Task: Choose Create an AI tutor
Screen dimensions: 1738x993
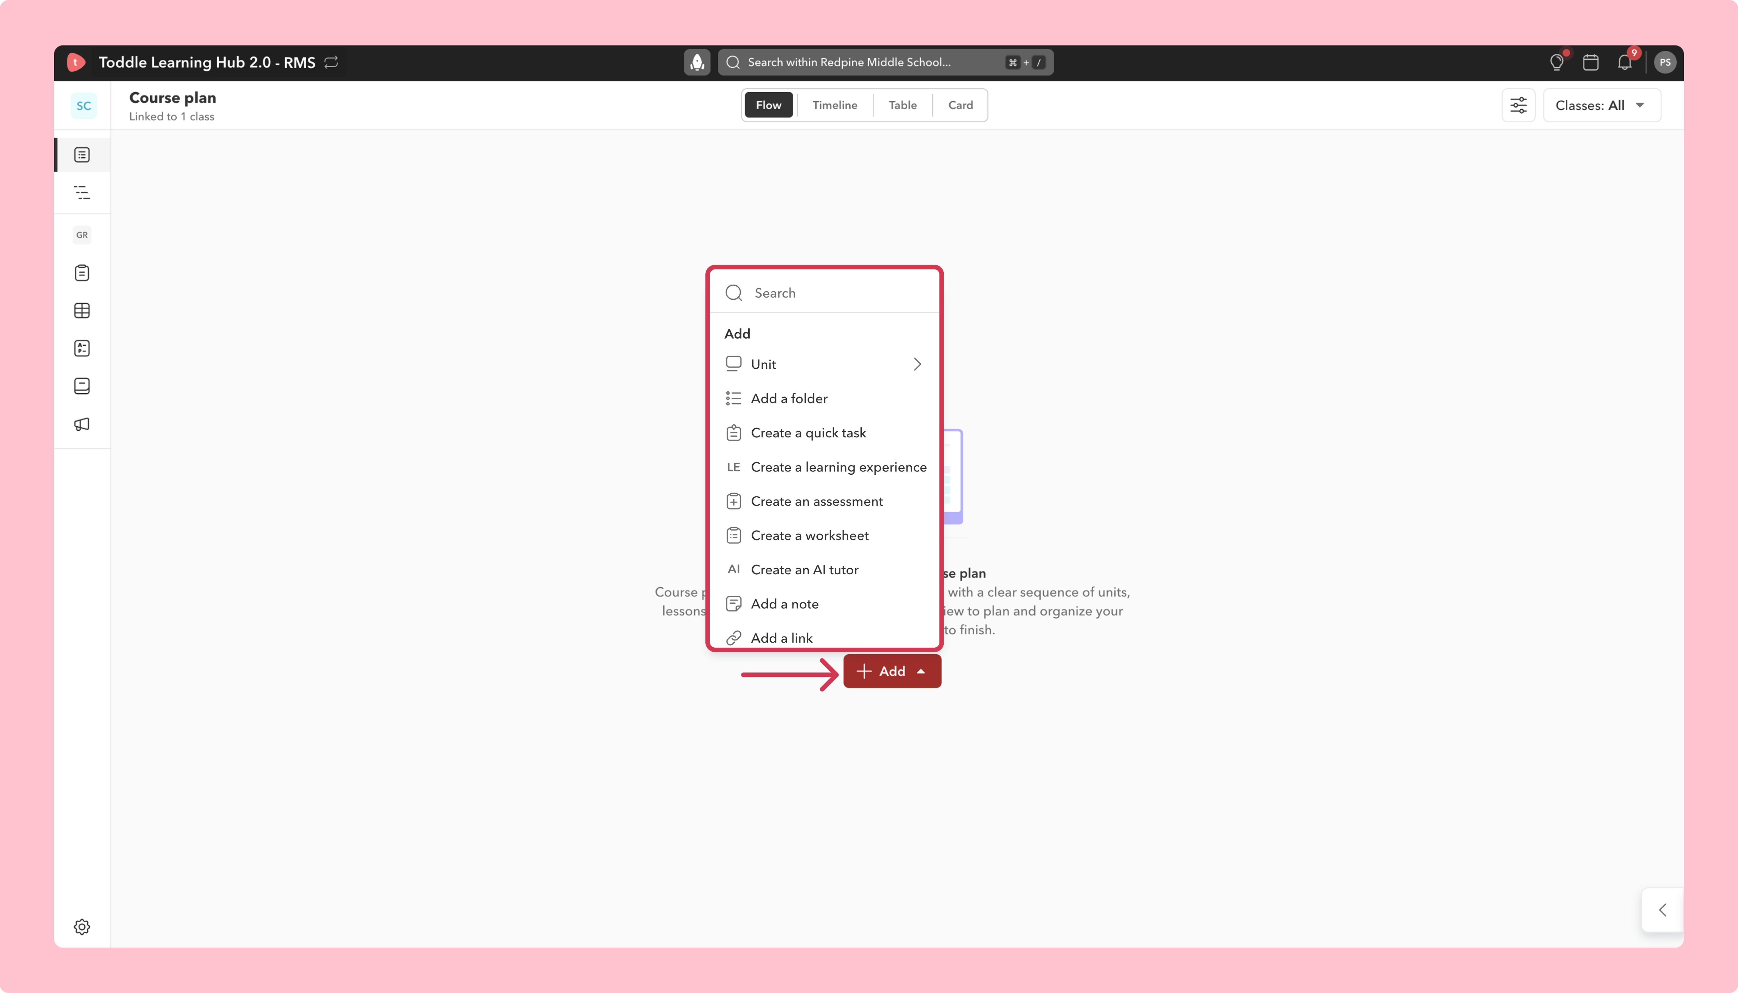Action: [824, 569]
